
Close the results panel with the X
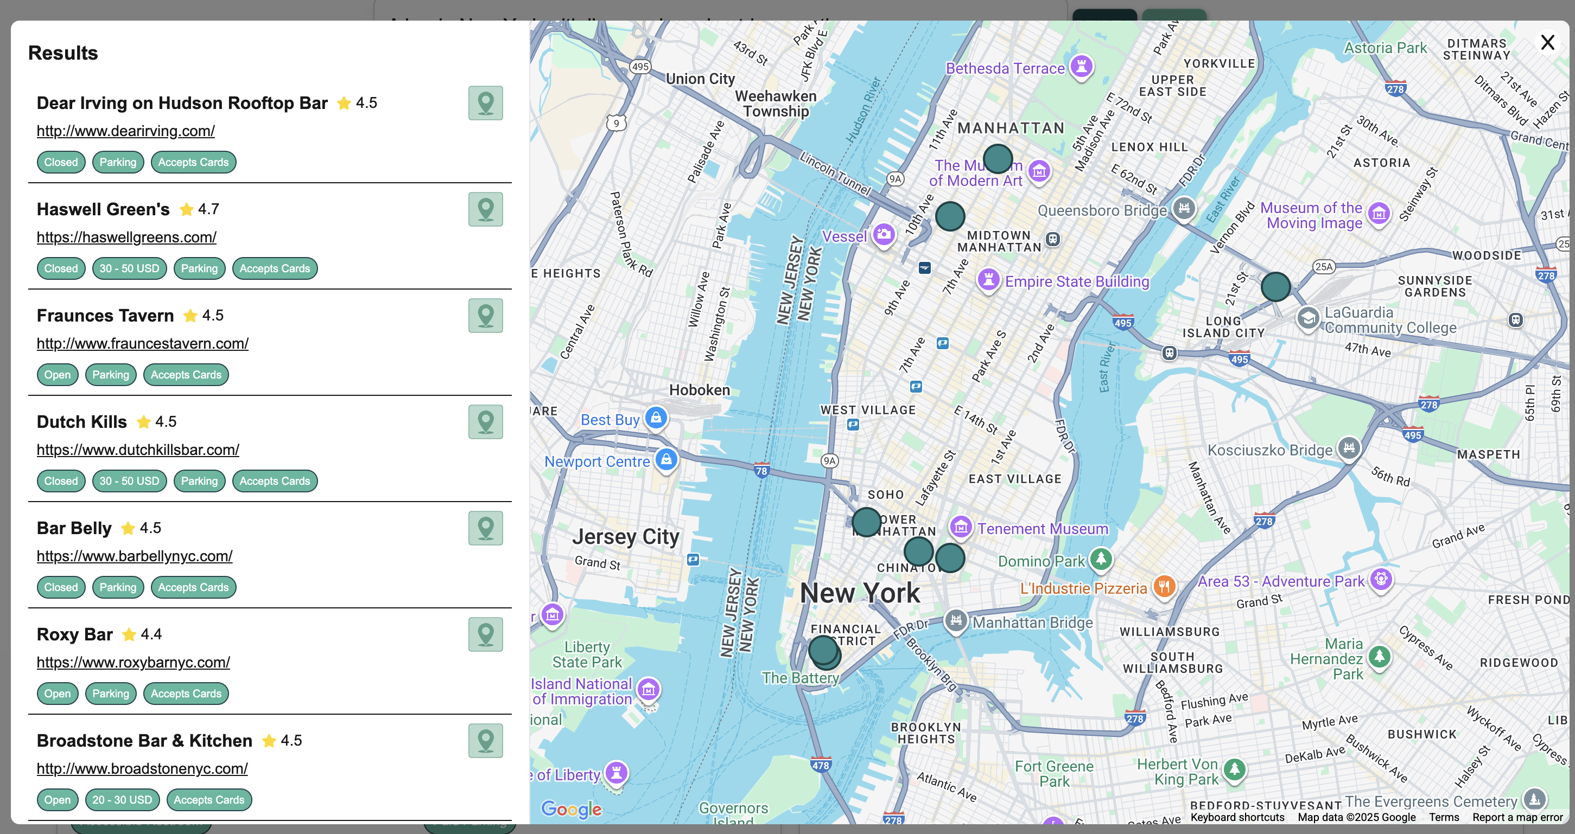coord(1547,42)
